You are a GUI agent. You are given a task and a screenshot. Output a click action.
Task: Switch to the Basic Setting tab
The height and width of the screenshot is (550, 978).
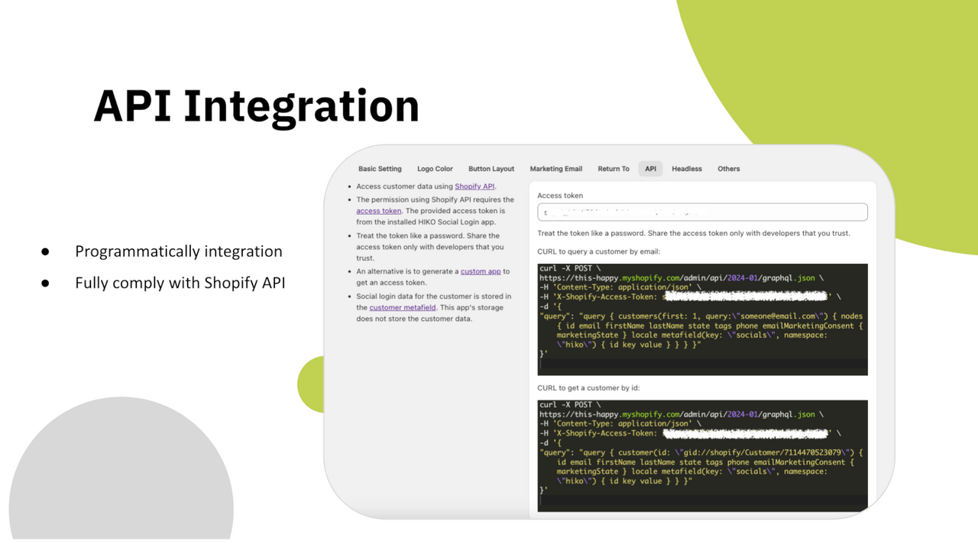380,169
